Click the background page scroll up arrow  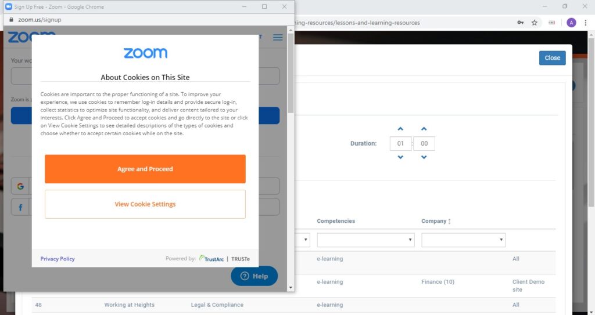click(591, 34)
